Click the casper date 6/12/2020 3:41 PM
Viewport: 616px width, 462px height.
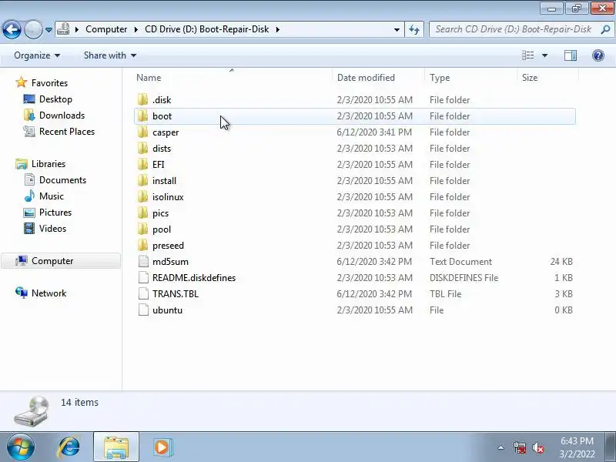click(374, 132)
